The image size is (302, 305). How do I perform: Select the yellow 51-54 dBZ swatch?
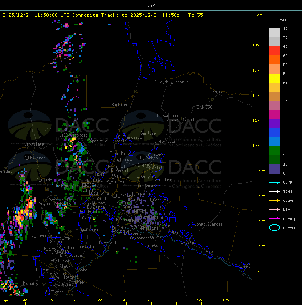tap(274, 78)
